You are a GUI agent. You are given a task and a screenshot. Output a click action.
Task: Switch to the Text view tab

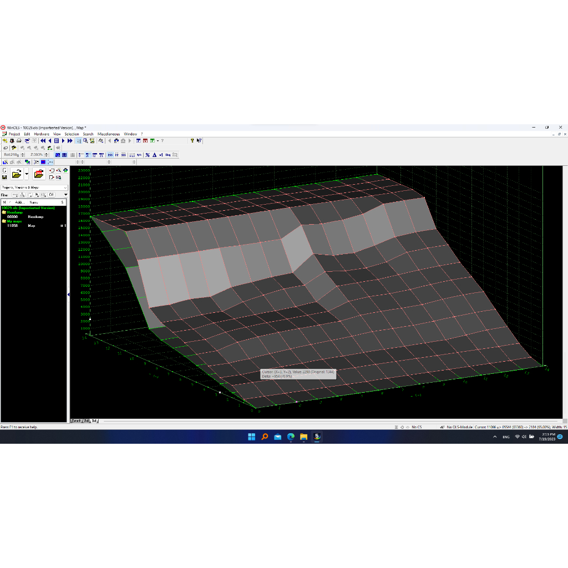click(x=76, y=421)
